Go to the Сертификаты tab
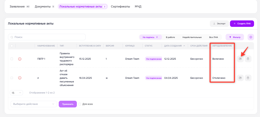Viewport: 260px width, 117px height. [x=120, y=7]
